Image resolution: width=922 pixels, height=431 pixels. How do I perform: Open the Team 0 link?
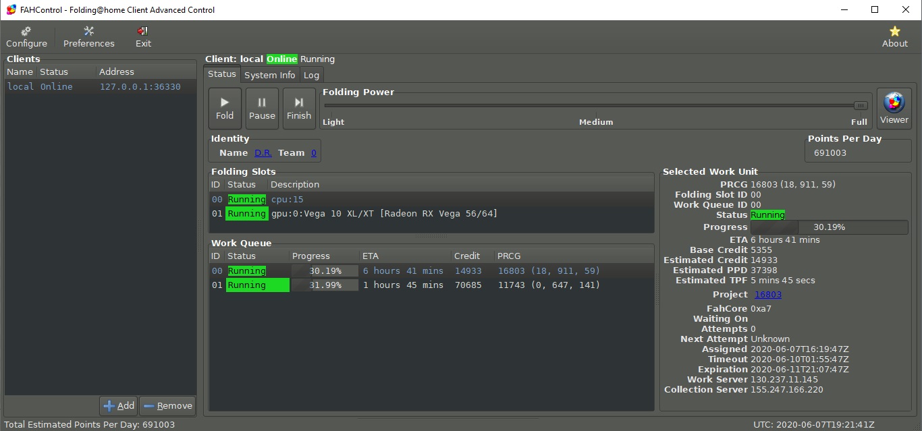[313, 153]
